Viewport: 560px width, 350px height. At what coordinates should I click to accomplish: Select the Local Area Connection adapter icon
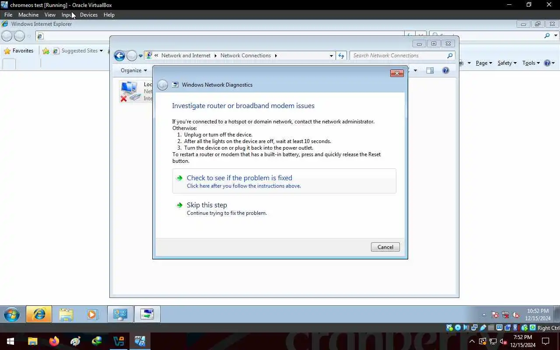(130, 91)
